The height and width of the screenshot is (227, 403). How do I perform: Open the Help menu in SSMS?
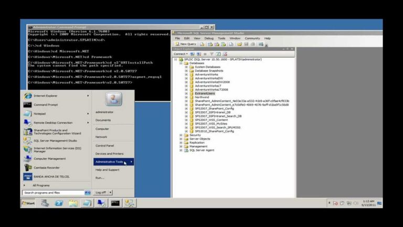pos(267,38)
